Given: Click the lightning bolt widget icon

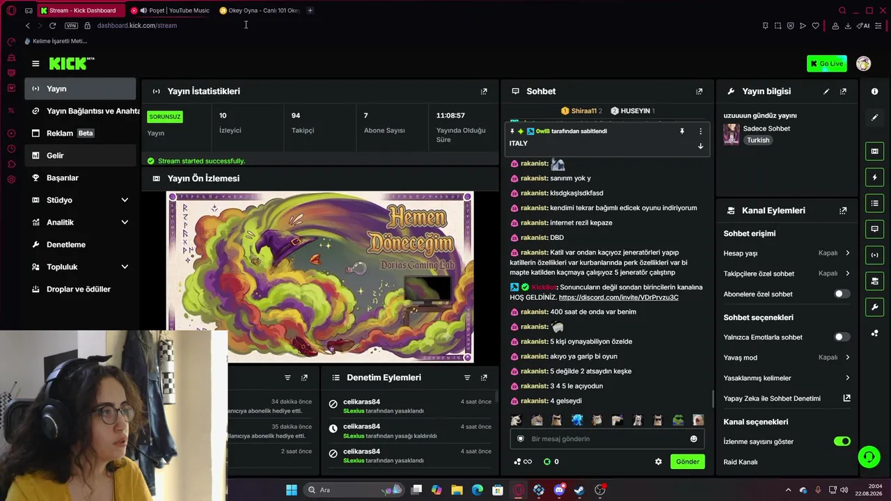Looking at the screenshot, I should (x=875, y=177).
